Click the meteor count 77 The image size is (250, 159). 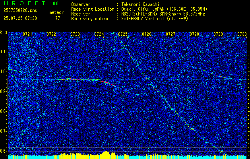pos(58,18)
